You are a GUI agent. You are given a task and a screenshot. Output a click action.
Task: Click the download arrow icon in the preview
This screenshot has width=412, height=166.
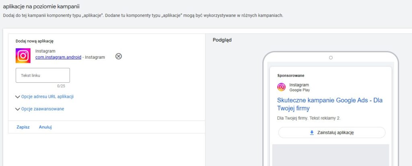[312, 133]
